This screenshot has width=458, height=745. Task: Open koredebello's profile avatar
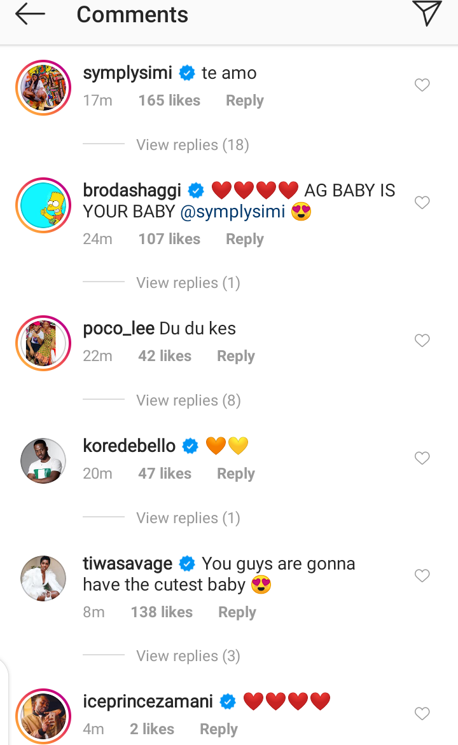pos(43,461)
